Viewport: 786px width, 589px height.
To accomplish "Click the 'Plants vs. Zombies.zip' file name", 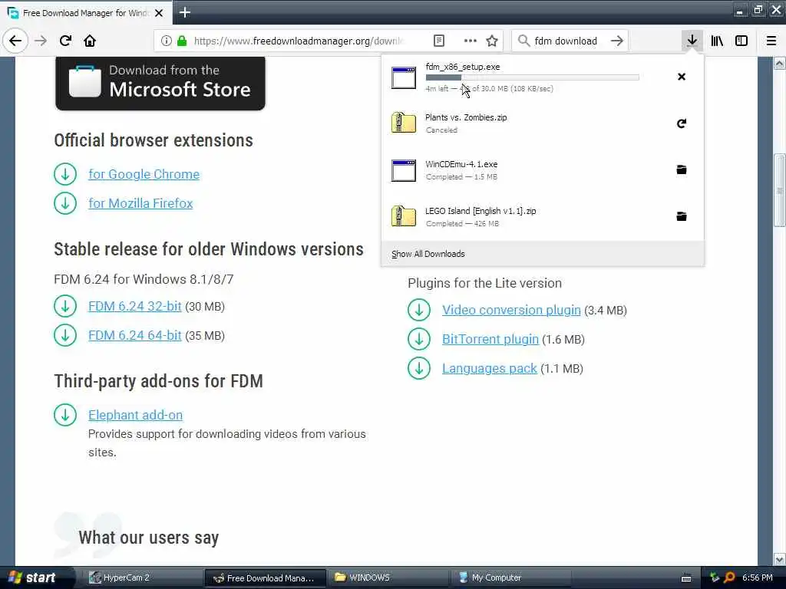I will (466, 117).
